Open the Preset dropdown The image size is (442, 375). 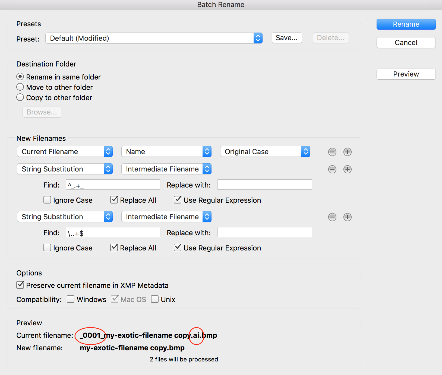click(x=154, y=38)
